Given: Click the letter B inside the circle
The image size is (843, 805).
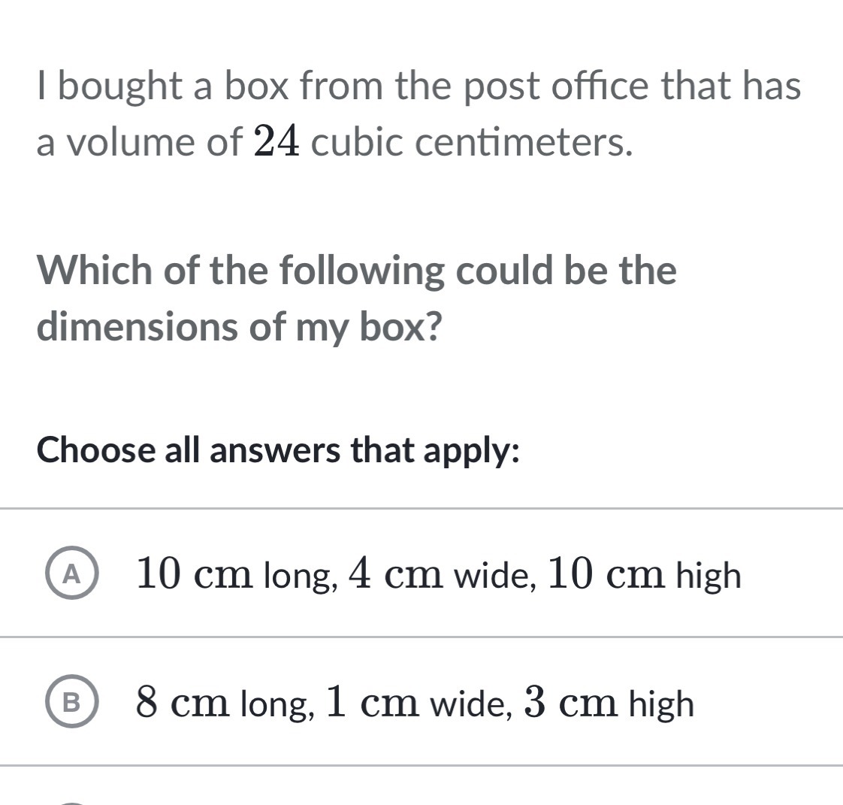Looking at the screenshot, I should click(x=71, y=702).
